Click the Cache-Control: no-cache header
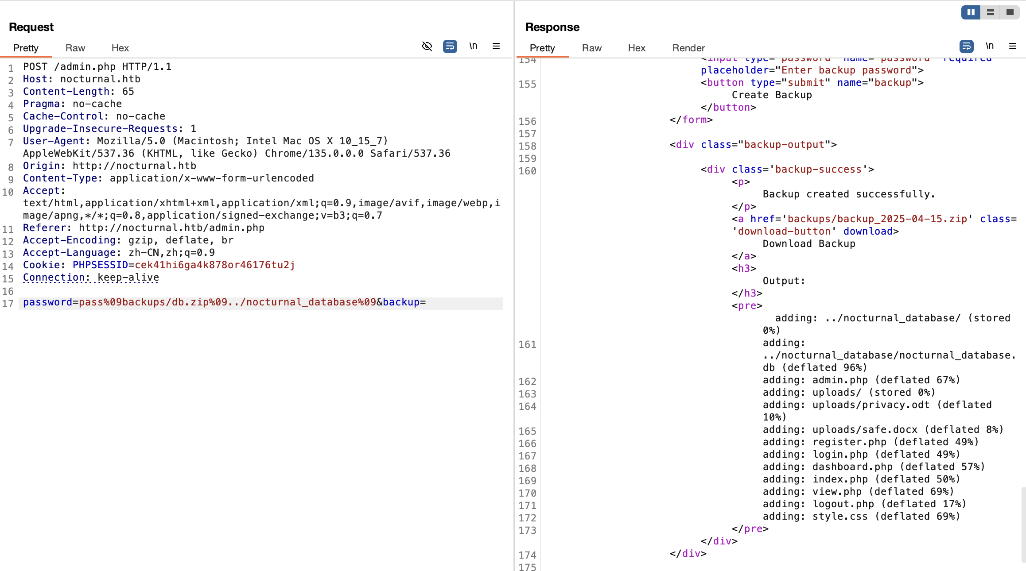This screenshot has width=1026, height=571. click(94, 116)
